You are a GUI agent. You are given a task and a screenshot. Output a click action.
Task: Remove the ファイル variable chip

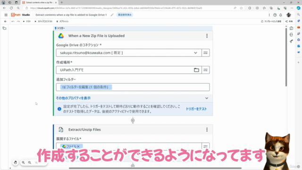78,146
